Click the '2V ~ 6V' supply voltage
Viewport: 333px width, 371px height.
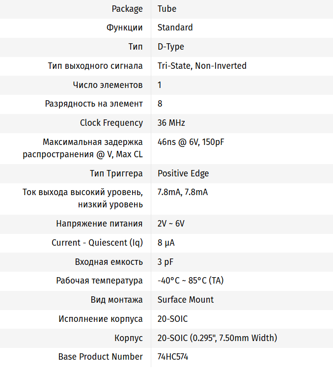tap(171, 224)
